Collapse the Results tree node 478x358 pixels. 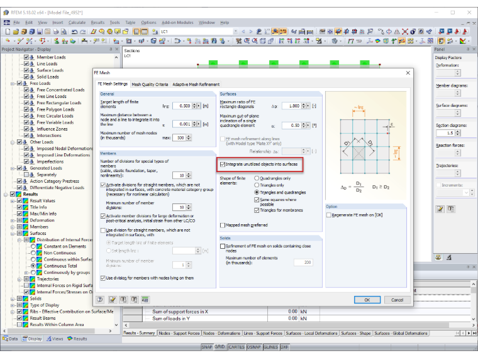[6, 194]
